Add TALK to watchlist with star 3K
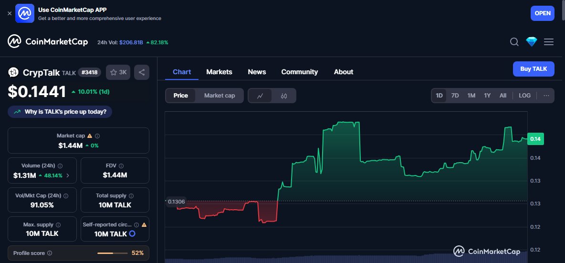This screenshot has width=565, height=263. 118,72
